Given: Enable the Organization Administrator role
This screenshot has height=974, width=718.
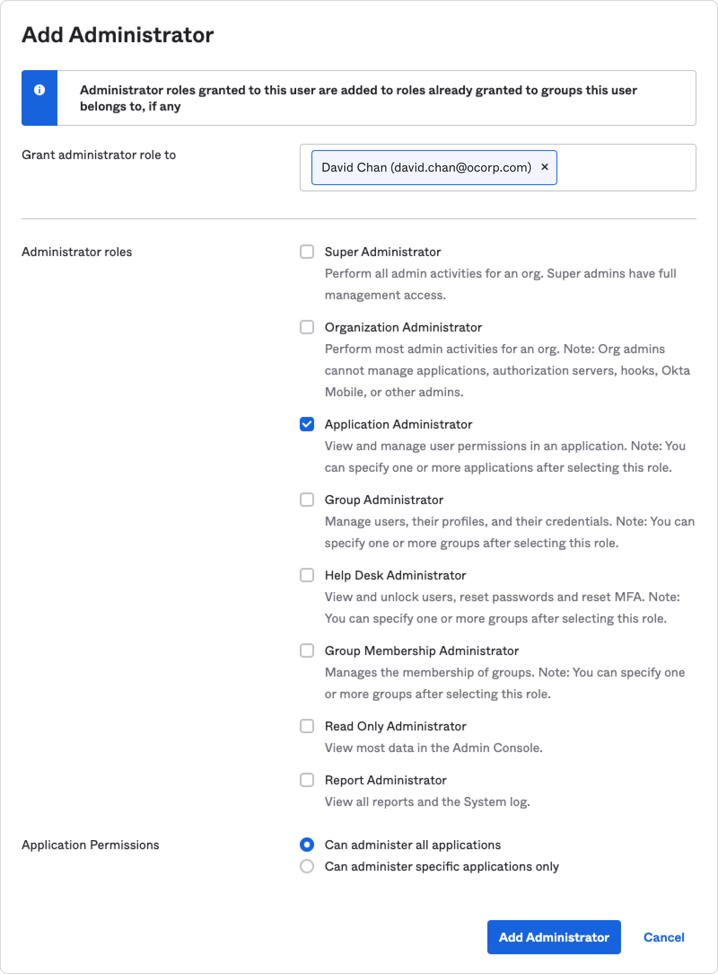Looking at the screenshot, I should (x=307, y=327).
